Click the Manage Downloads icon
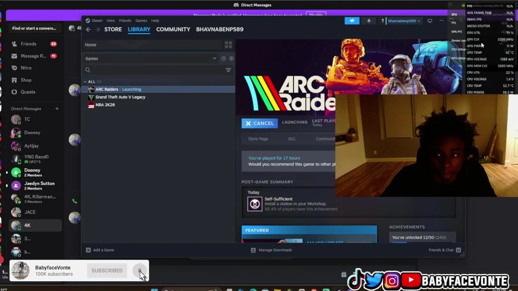The height and width of the screenshot is (291, 518). click(x=253, y=250)
